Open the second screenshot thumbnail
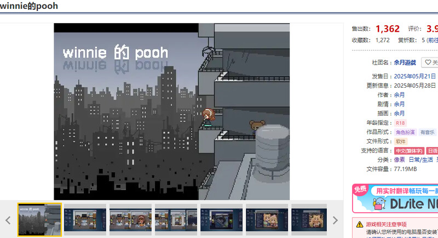 pos(85,220)
